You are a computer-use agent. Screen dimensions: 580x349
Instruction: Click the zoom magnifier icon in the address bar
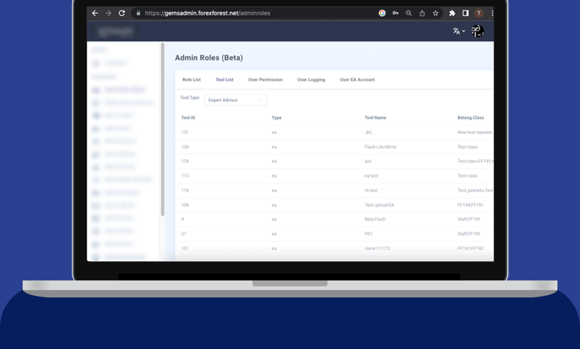click(409, 13)
